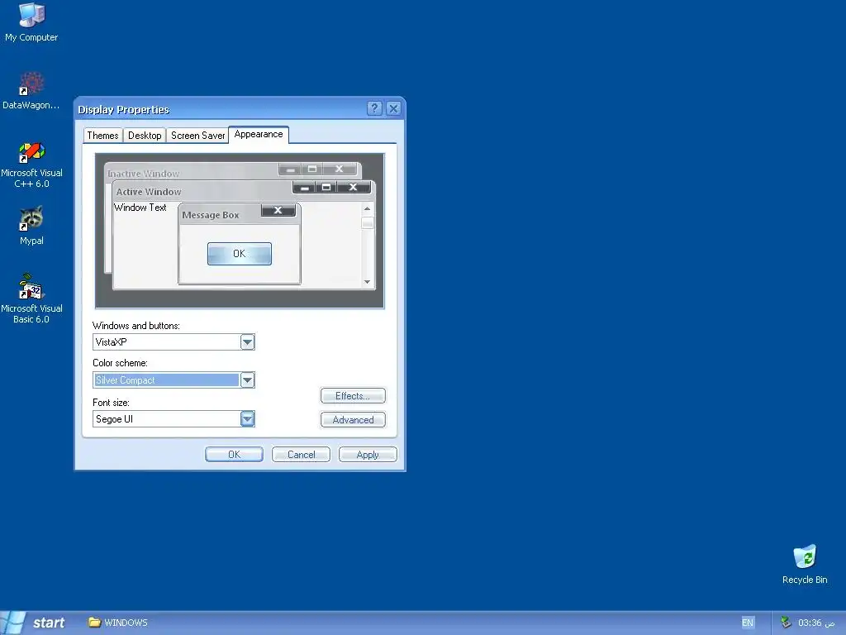Click the preview Inactive Window minimize button
The height and width of the screenshot is (635, 846).
(x=290, y=169)
